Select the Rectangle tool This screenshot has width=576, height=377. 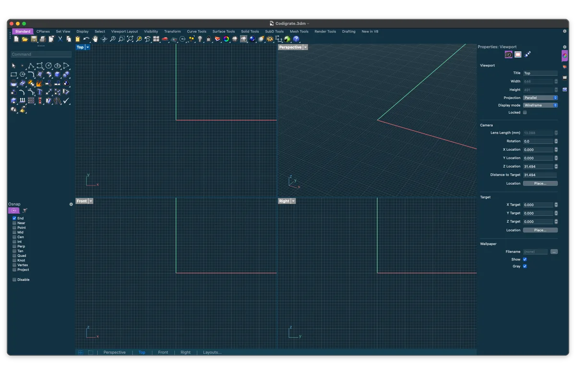coord(13,74)
